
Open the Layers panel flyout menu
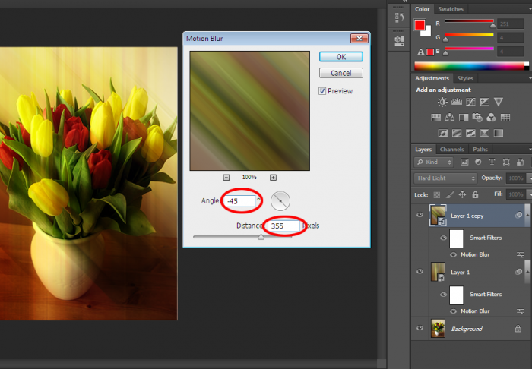pyautogui.click(x=530, y=149)
